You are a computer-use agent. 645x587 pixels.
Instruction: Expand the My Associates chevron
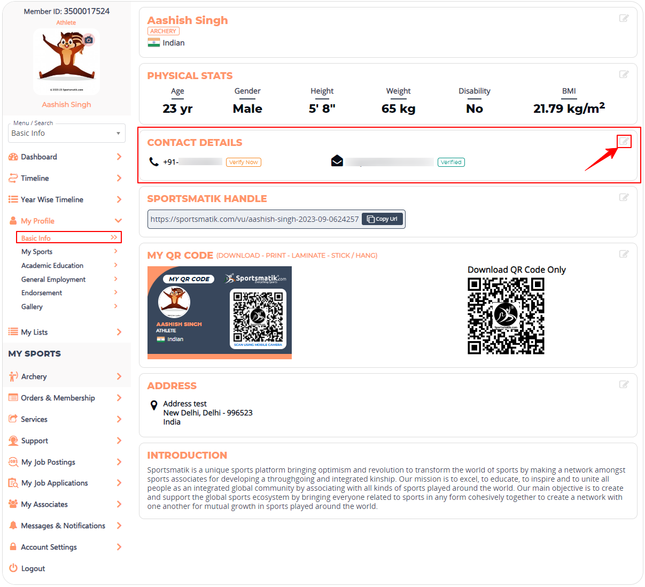[119, 504]
